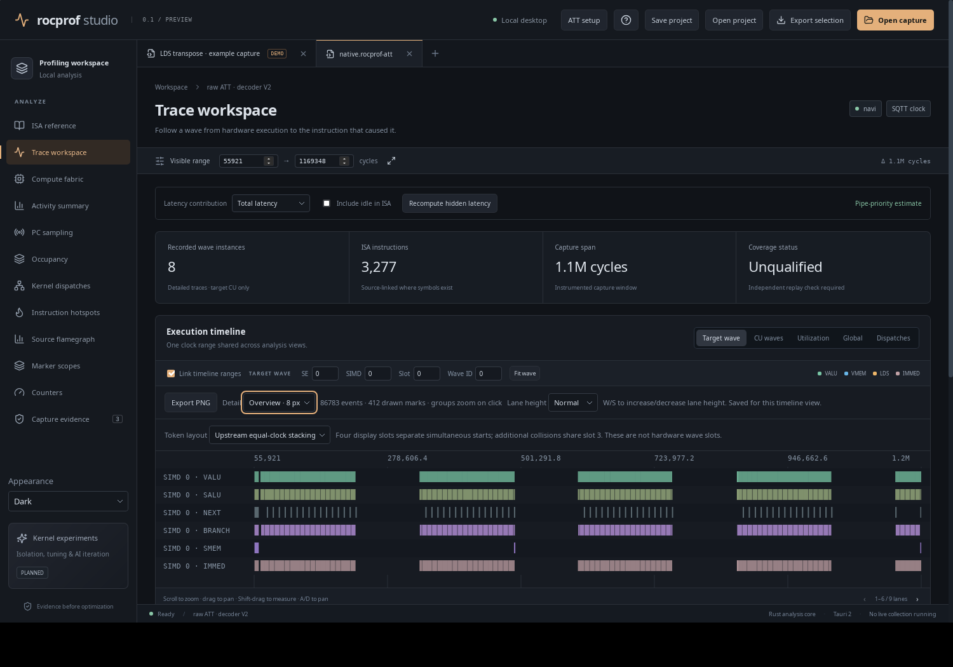The image size is (953, 667).
Task: Open Instruction hotspots
Action: coord(68,313)
